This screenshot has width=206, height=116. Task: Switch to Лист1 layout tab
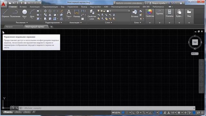[18, 112]
